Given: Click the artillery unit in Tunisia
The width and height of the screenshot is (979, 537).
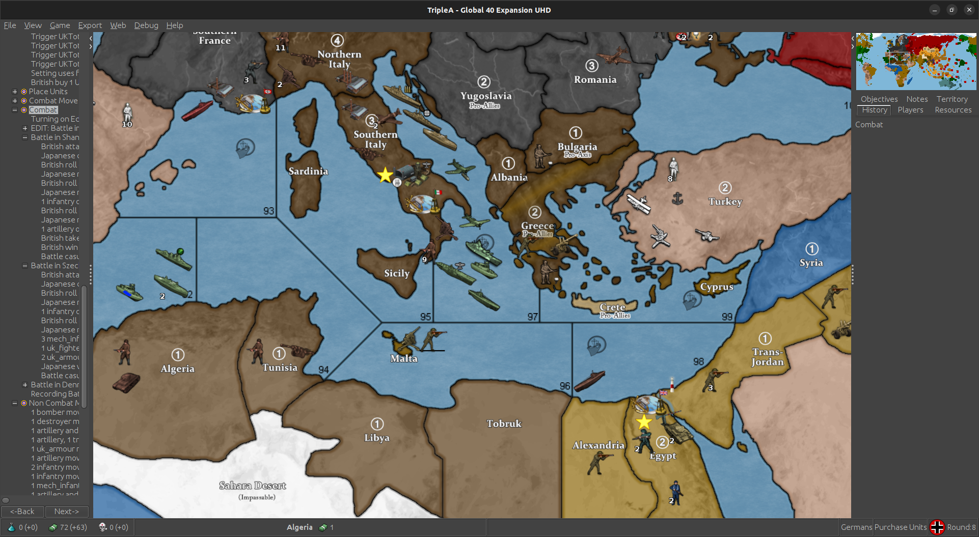Looking at the screenshot, I should (x=297, y=350).
